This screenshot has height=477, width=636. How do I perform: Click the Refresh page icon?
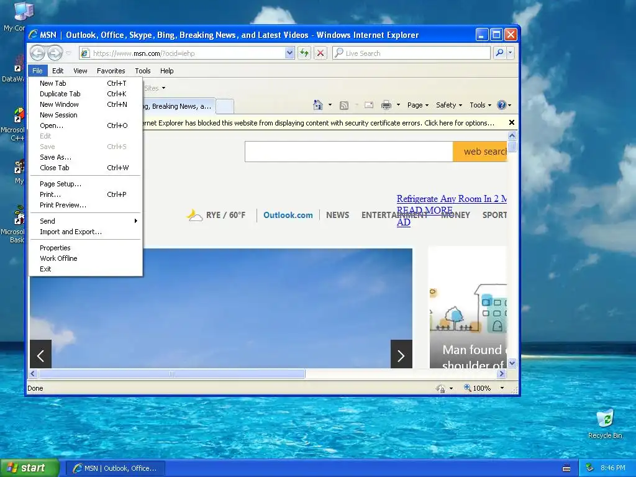304,53
